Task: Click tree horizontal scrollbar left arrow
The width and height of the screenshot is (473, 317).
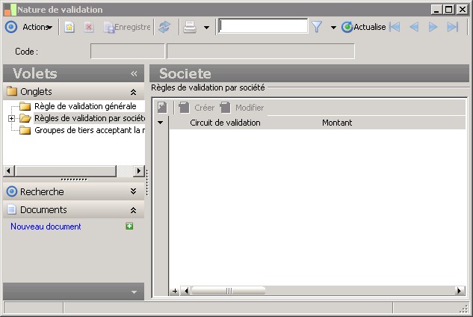Action: click(x=8, y=171)
